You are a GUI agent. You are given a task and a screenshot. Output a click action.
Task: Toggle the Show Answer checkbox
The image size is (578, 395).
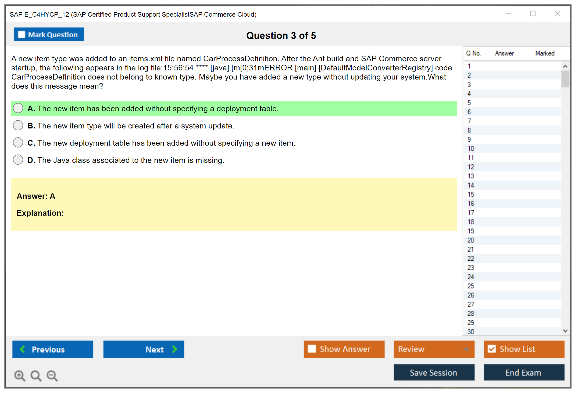pos(312,349)
